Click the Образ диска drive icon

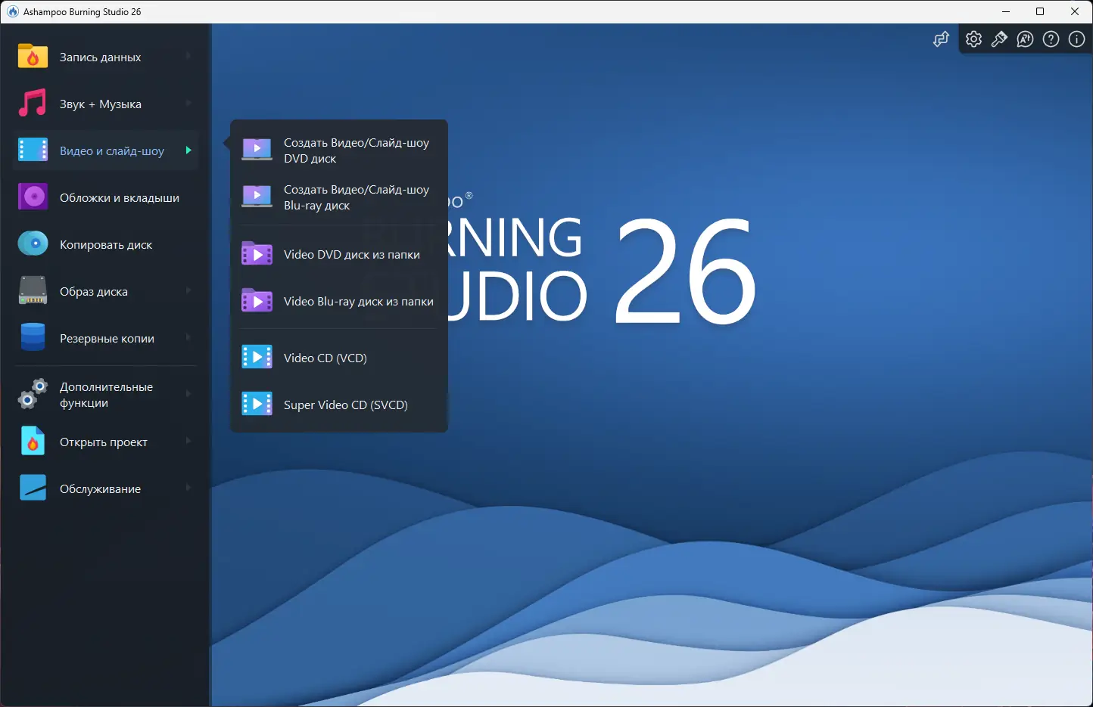(x=33, y=291)
